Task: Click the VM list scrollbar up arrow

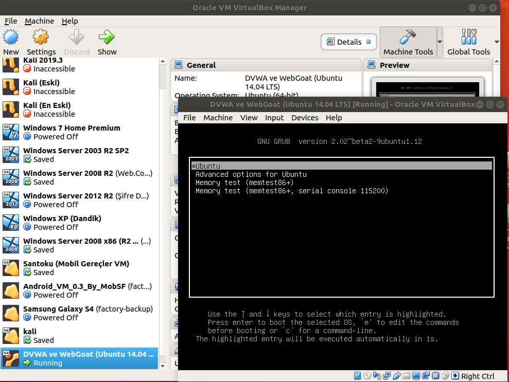Action: 163,61
